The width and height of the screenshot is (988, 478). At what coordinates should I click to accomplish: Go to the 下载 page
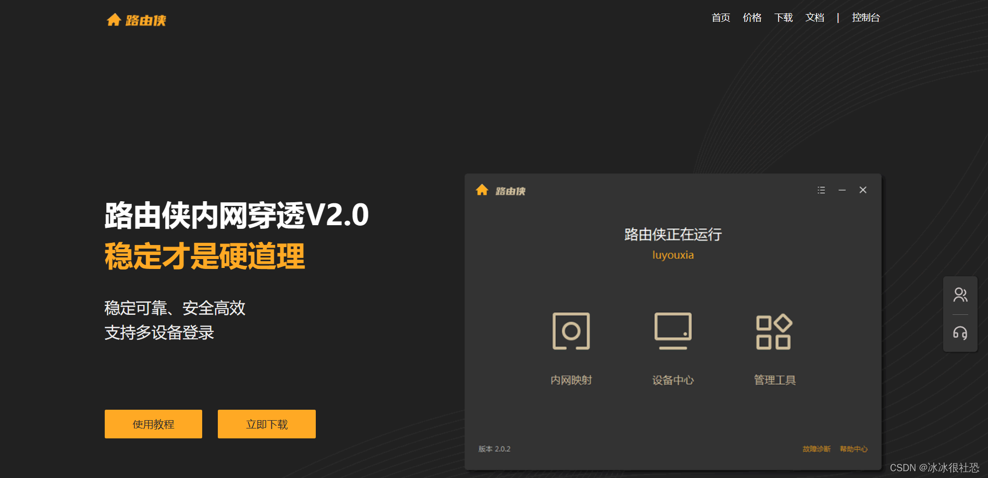[783, 18]
